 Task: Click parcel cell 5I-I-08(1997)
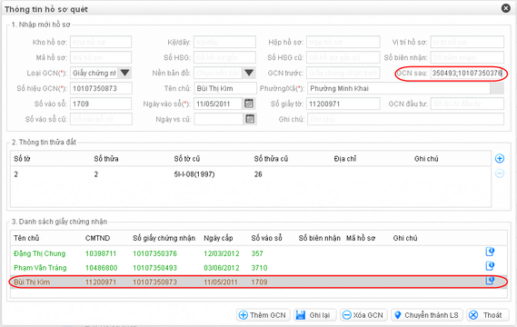click(x=194, y=174)
